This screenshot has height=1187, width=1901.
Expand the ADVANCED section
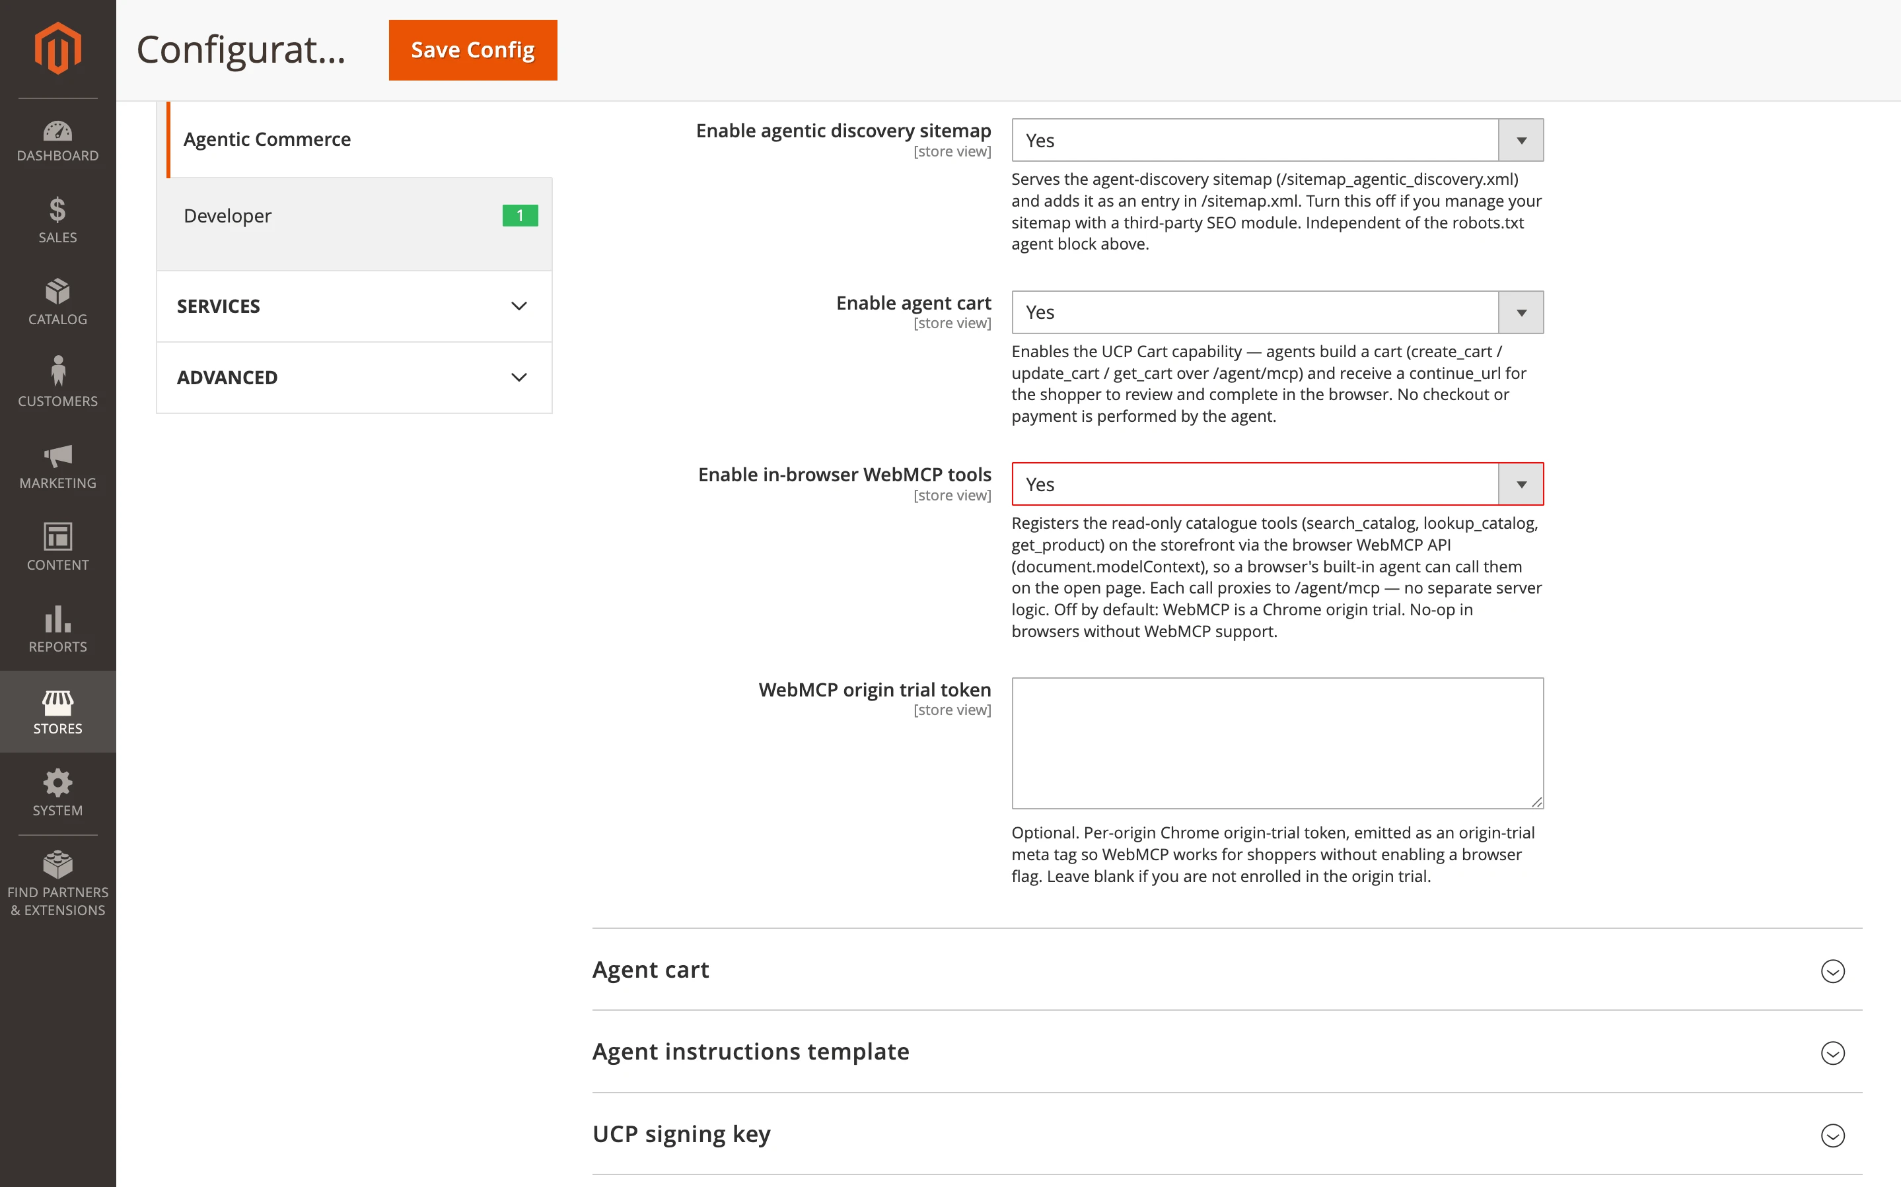354,378
